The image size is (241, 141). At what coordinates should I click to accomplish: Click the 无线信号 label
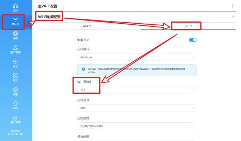pyautogui.click(x=83, y=100)
